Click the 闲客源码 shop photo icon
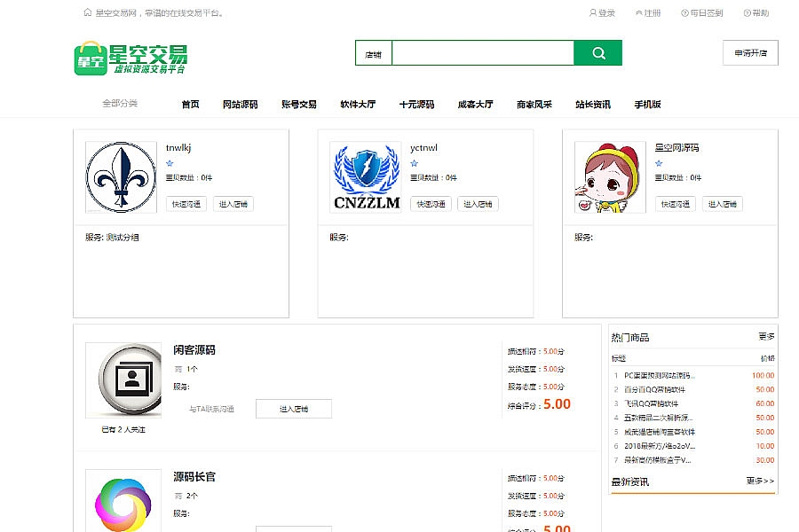799x532 pixels. [123, 380]
